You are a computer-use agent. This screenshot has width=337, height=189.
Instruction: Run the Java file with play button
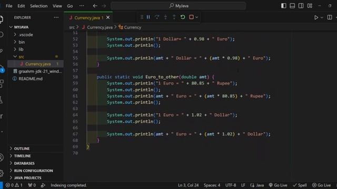click(316, 17)
